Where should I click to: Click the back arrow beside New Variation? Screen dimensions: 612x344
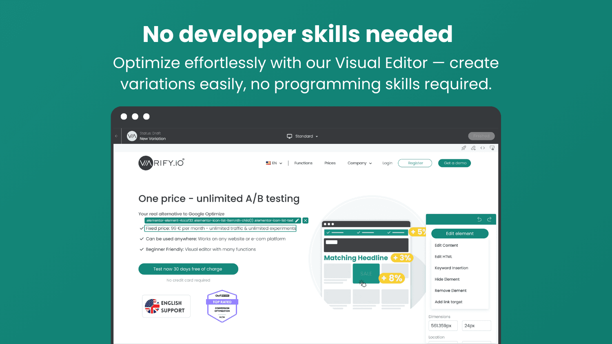(x=116, y=136)
